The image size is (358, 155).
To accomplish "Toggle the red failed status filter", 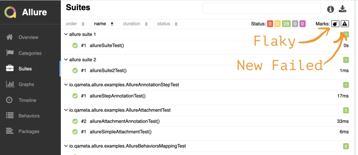I will pyautogui.click(x=270, y=24).
